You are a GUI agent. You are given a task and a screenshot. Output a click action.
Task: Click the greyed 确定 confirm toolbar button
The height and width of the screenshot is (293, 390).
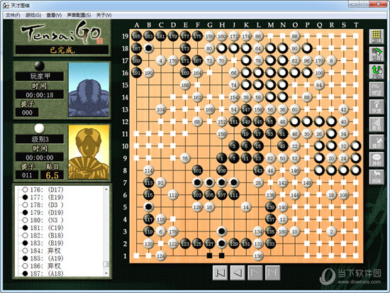[377, 89]
